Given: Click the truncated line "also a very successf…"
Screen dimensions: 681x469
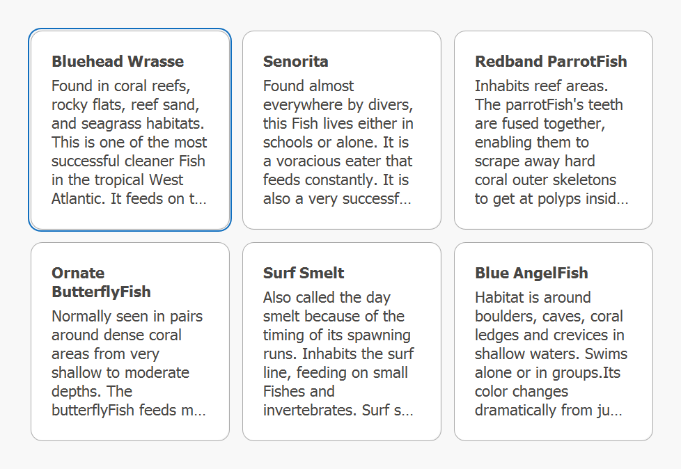Looking at the screenshot, I should click(337, 198).
